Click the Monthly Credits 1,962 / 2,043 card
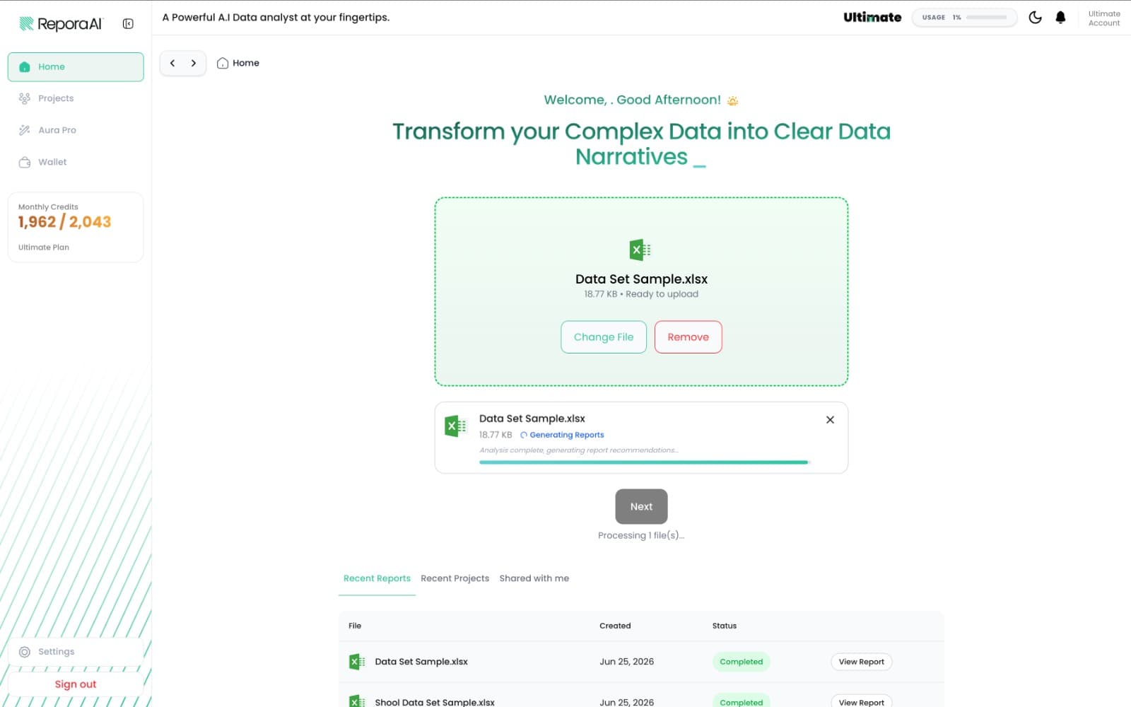This screenshot has height=707, width=1131. point(76,227)
